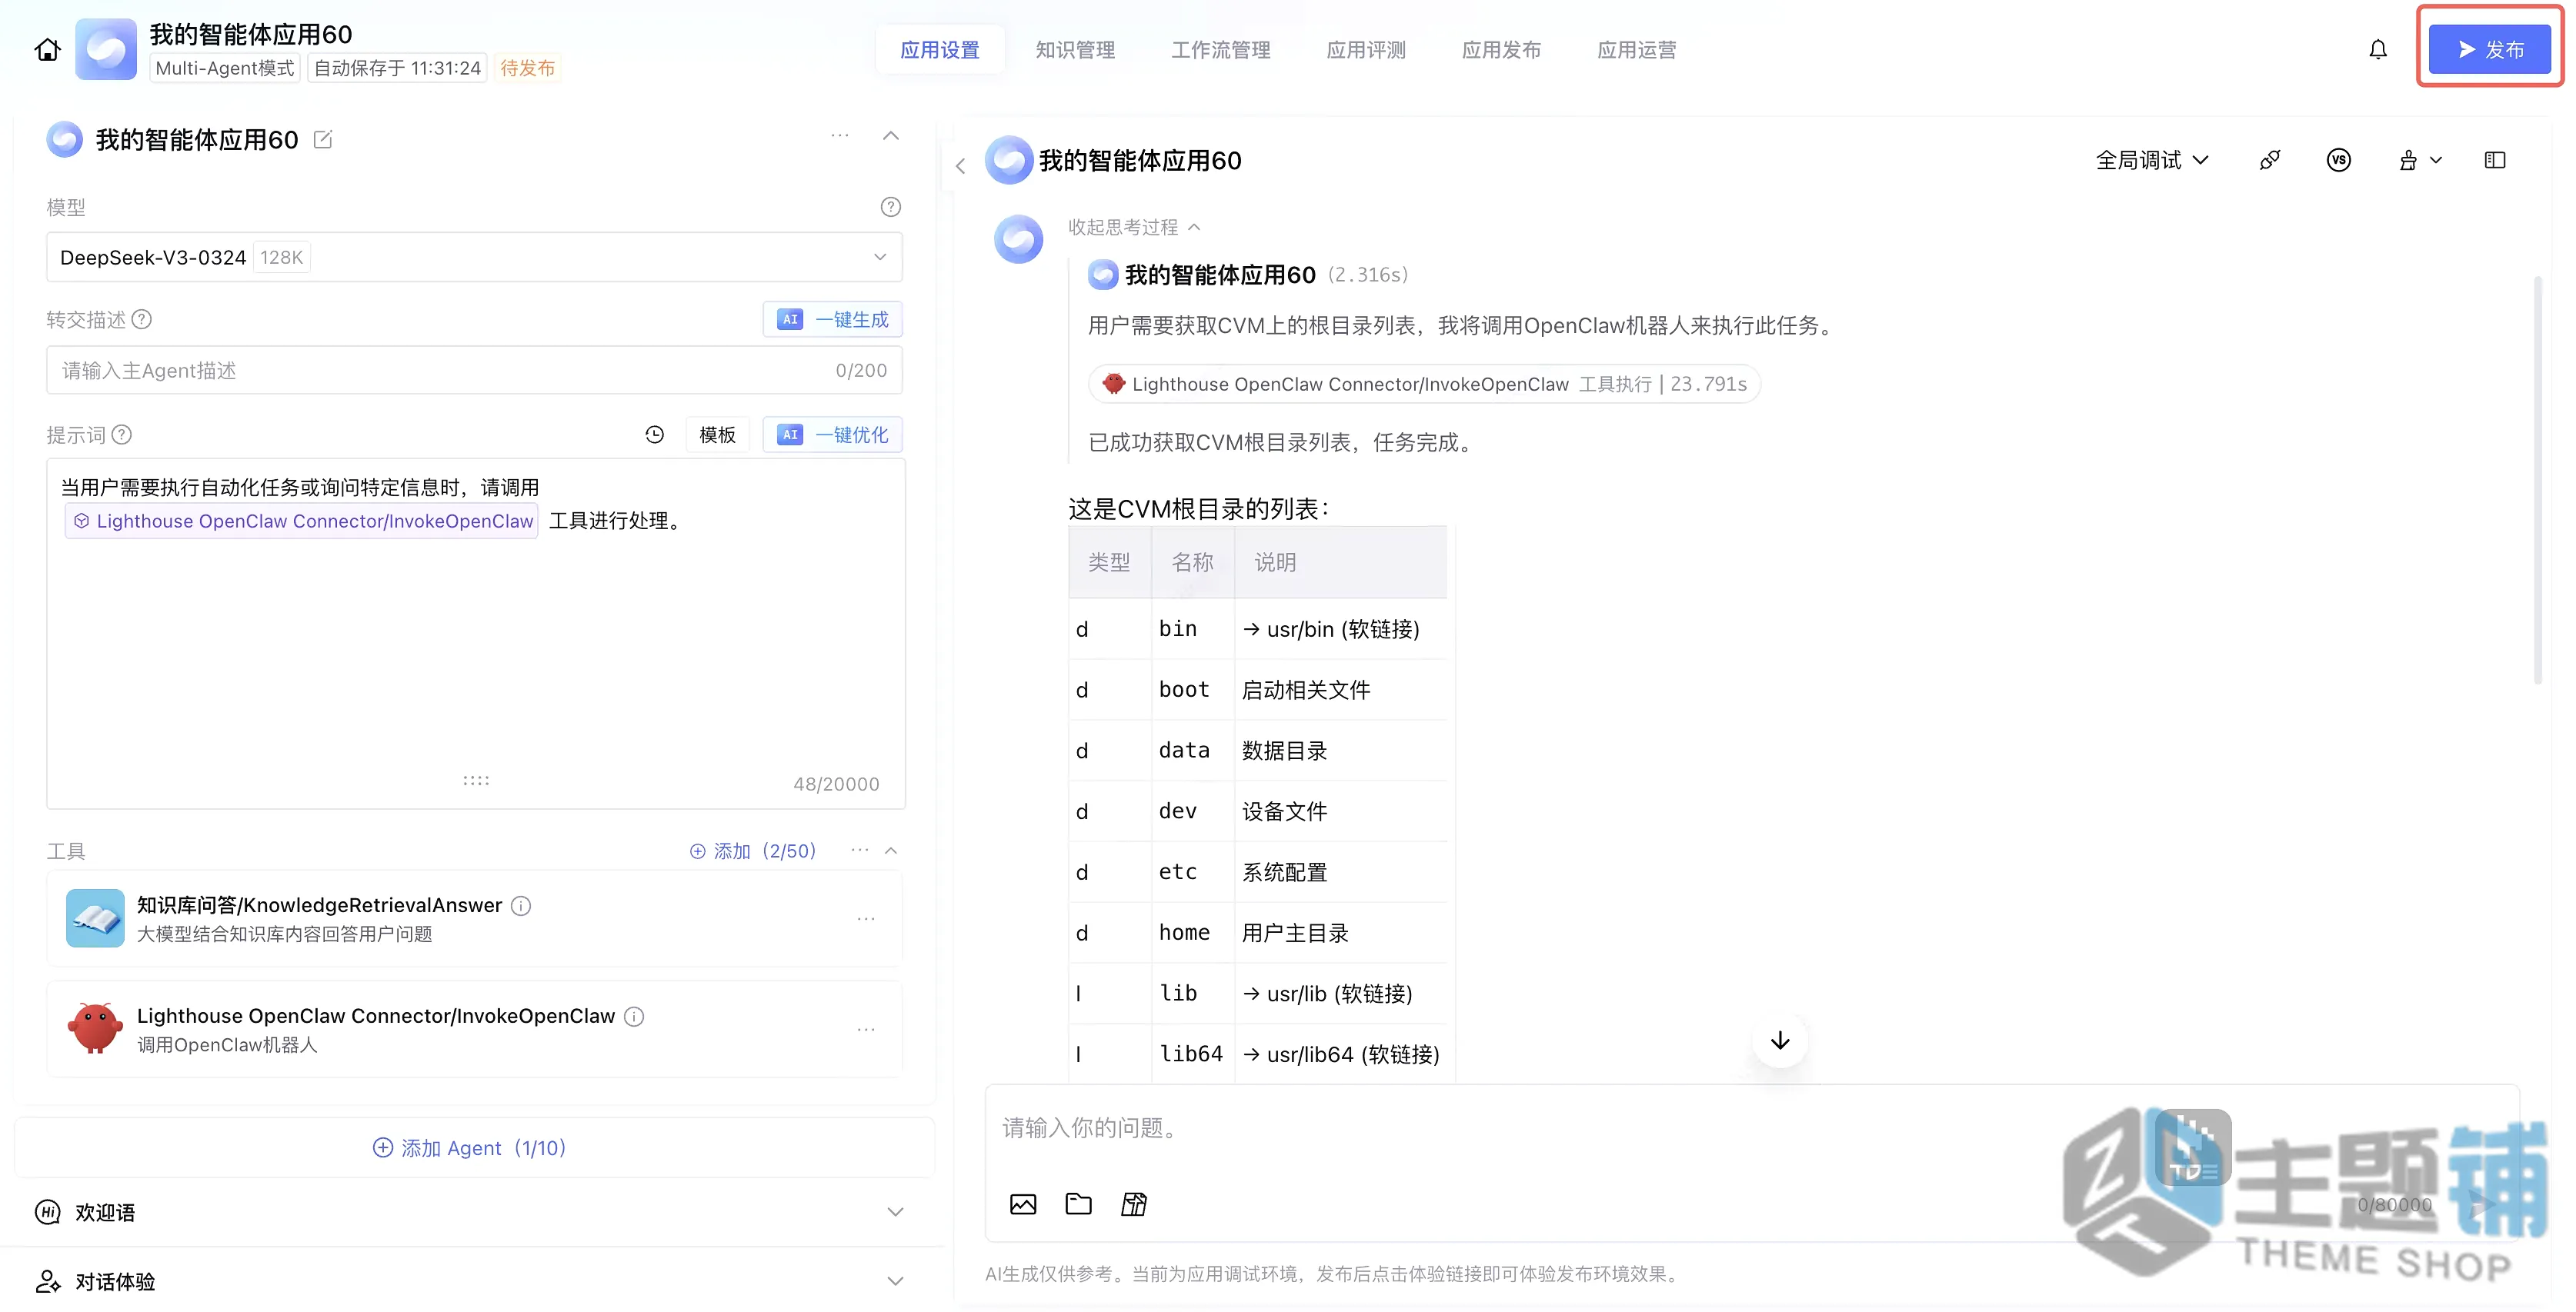
Task: Click the 发布 publish button
Action: 2489,50
